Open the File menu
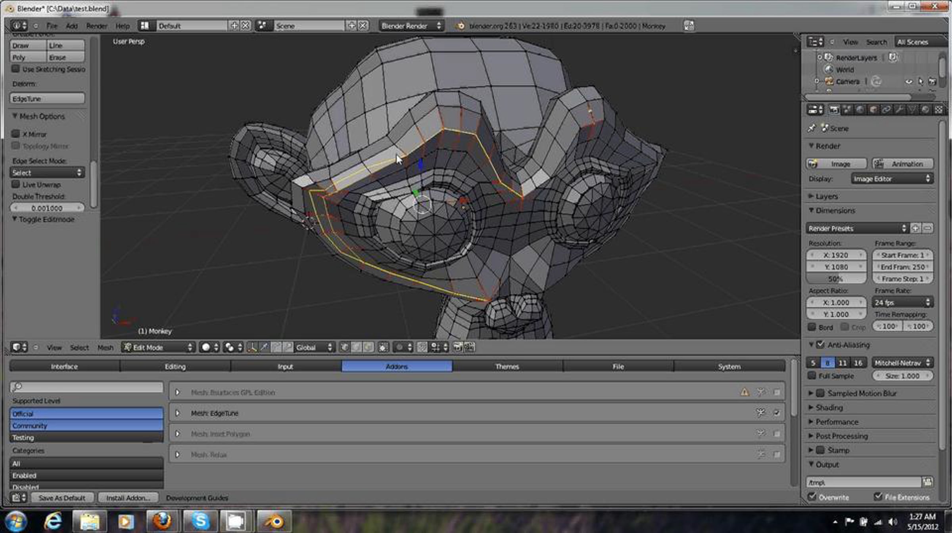 pos(52,26)
